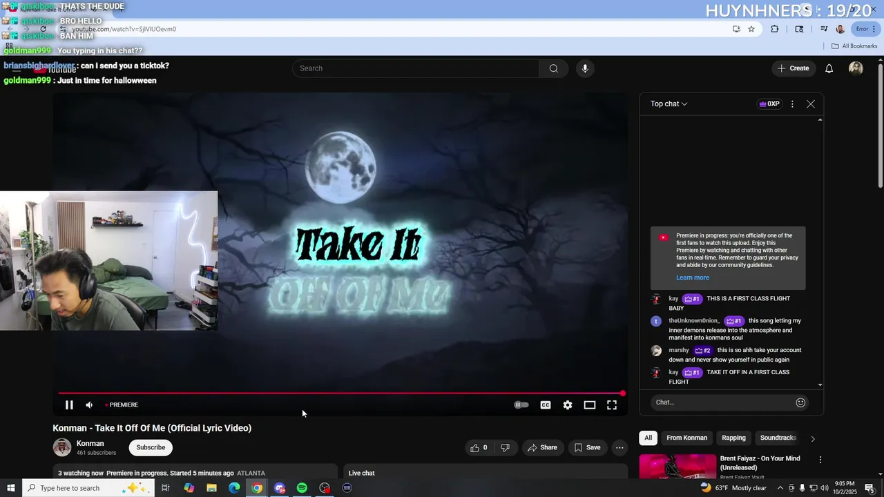This screenshot has width=884, height=497.
Task: Select the Rapping chip
Action: click(x=733, y=438)
